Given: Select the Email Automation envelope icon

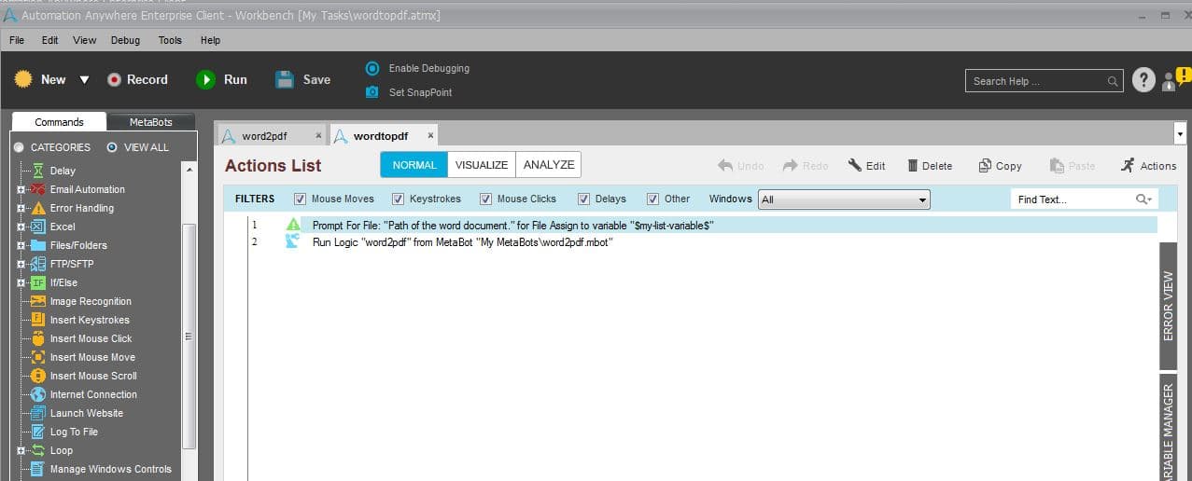Looking at the screenshot, I should pyautogui.click(x=38, y=189).
